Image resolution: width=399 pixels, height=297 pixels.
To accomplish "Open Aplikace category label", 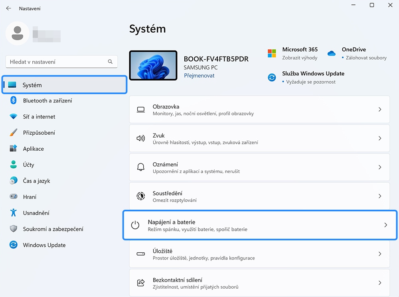I will 34,149.
